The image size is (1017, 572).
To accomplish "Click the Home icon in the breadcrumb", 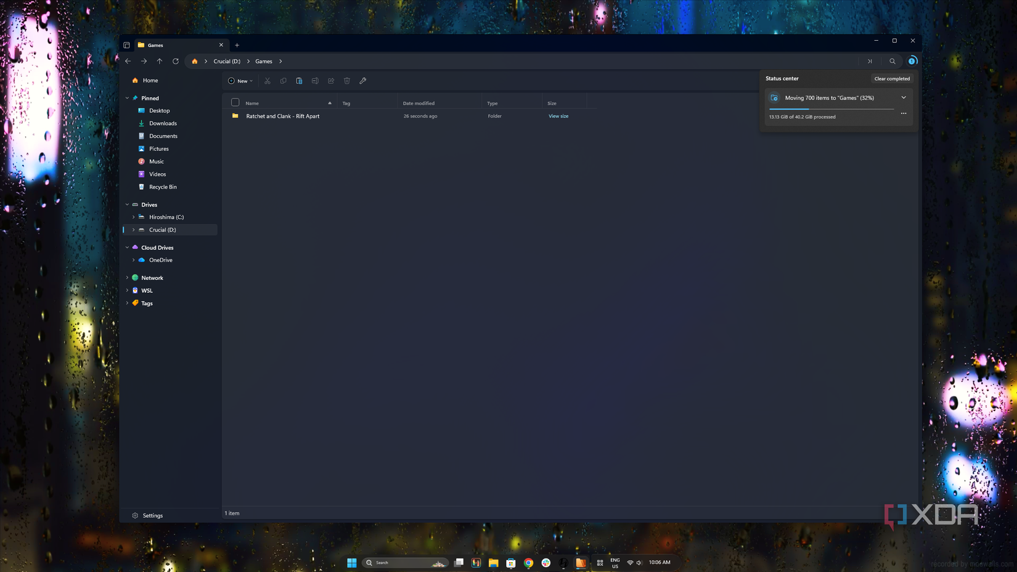I will point(195,61).
